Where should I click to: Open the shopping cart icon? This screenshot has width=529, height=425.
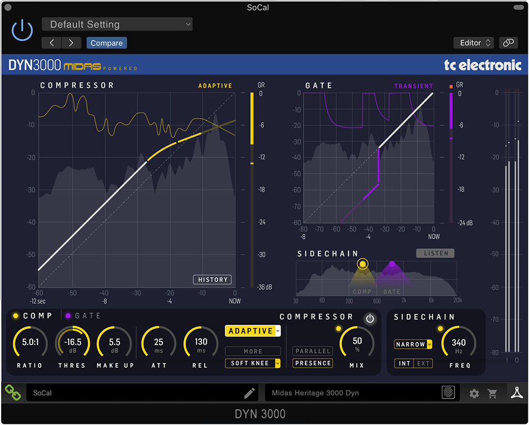(492, 393)
